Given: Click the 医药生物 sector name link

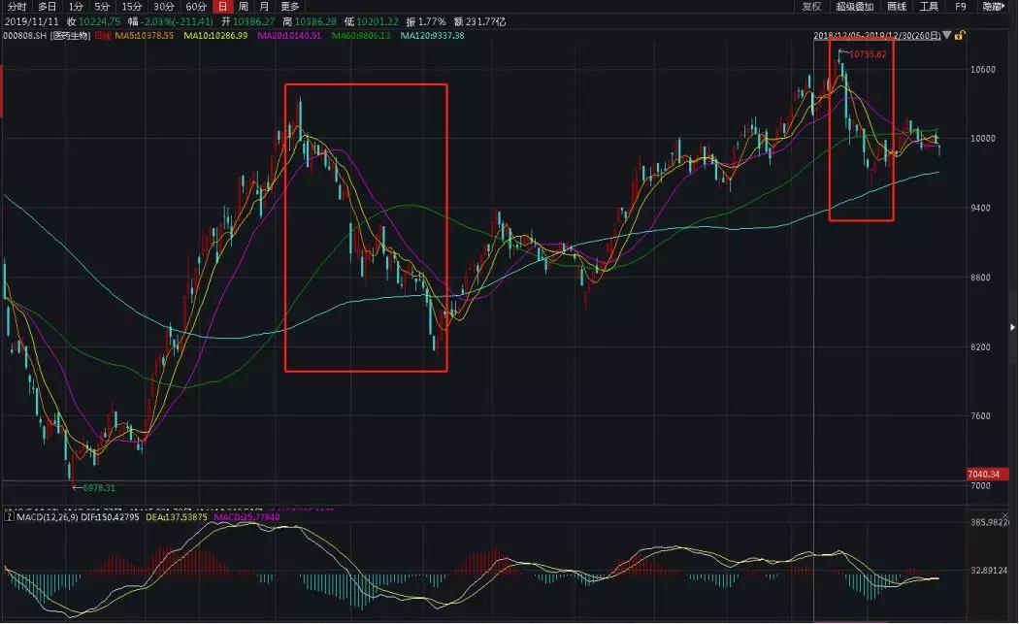Looking at the screenshot, I should click(x=72, y=35).
